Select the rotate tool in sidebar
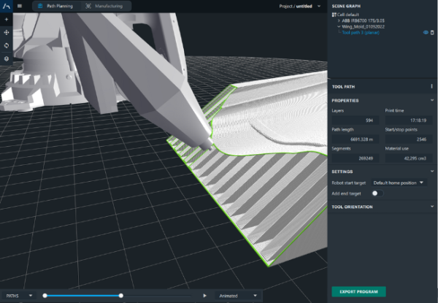 coord(7,45)
